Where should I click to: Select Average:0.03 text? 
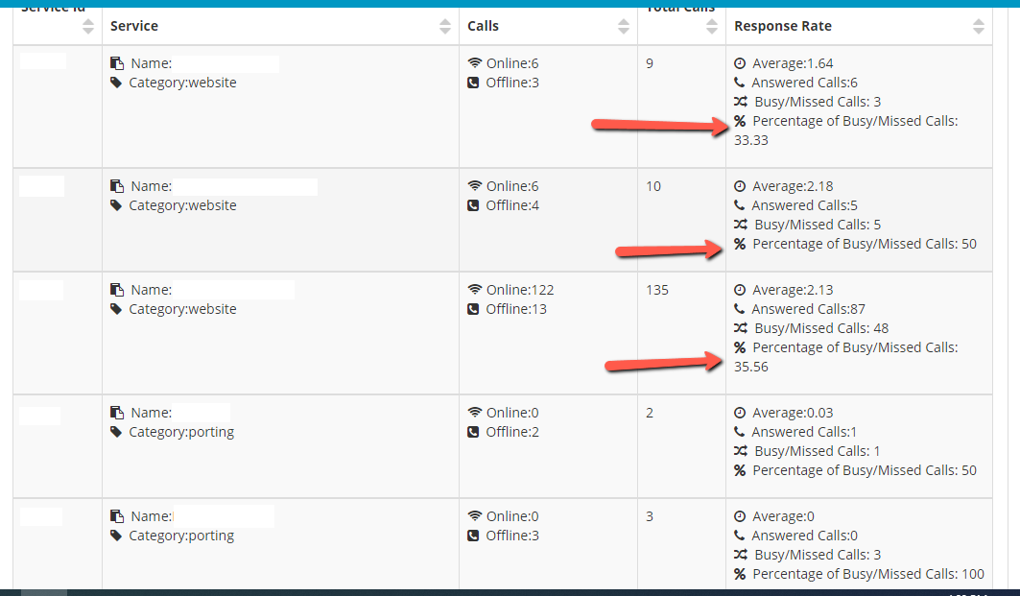point(793,413)
